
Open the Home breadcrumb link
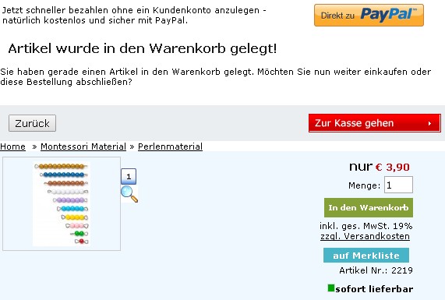(12, 146)
